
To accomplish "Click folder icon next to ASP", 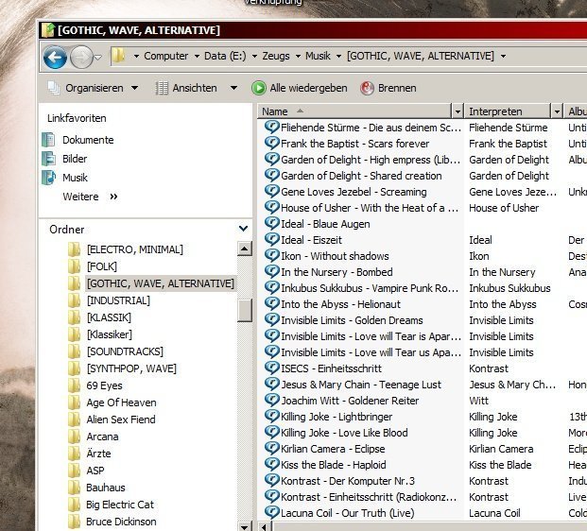I will [x=74, y=471].
